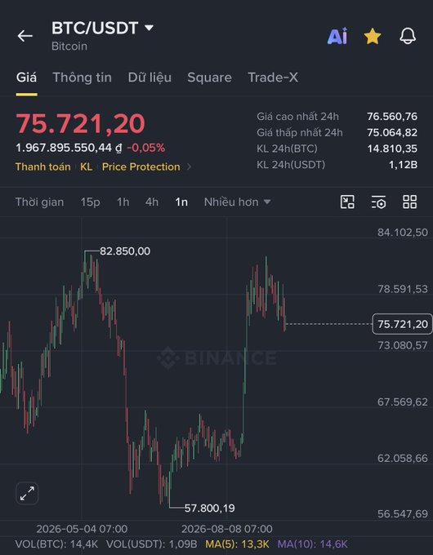Tap the large price 75.721,20

80,123
